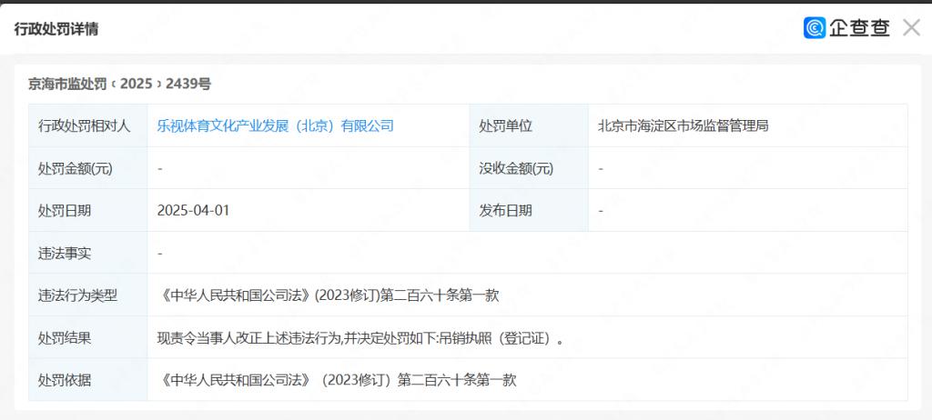Open 乐视体育文化产业发展（北京）有限公司 company link

coord(275,126)
